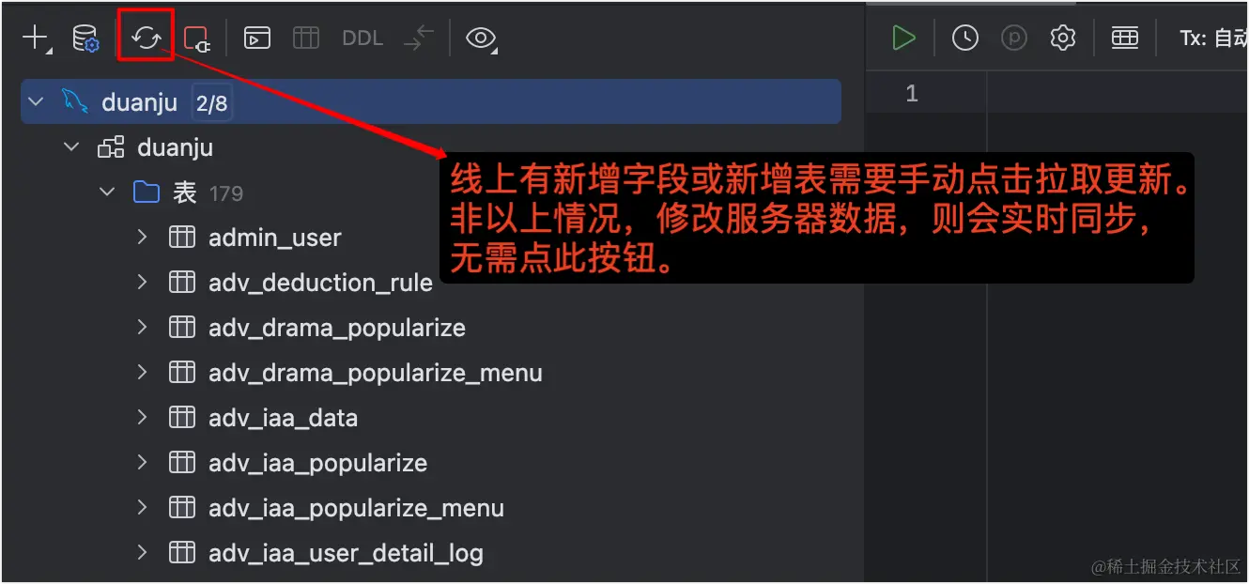
Task: Open Data Source Properties icon
Action: 85,38
